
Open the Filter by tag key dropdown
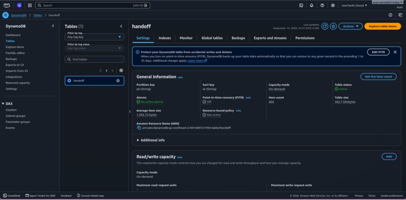coord(94,37)
